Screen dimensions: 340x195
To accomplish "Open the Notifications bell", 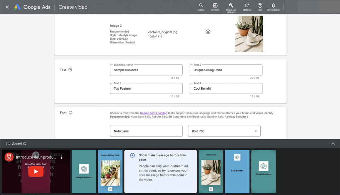I will click(273, 7).
